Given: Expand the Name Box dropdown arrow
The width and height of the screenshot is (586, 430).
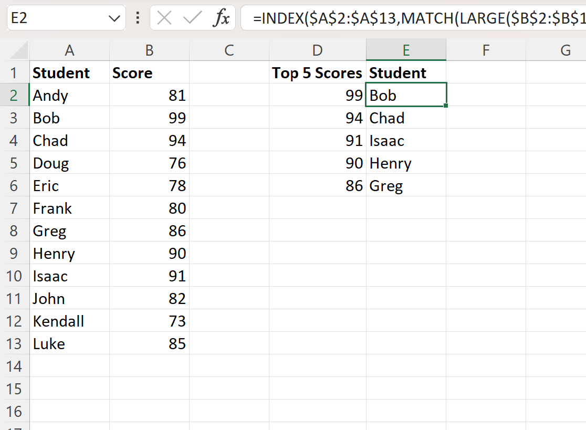Looking at the screenshot, I should [114, 18].
